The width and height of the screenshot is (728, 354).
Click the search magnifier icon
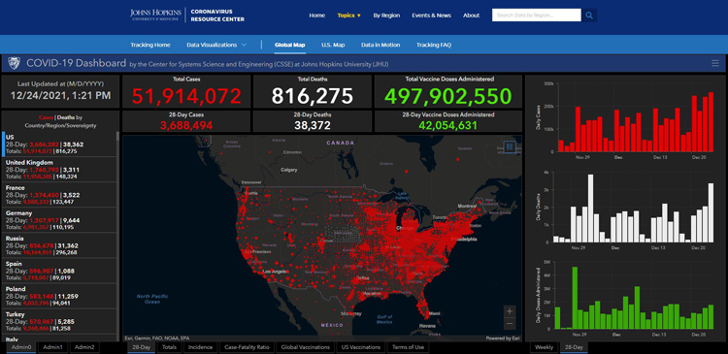click(589, 16)
